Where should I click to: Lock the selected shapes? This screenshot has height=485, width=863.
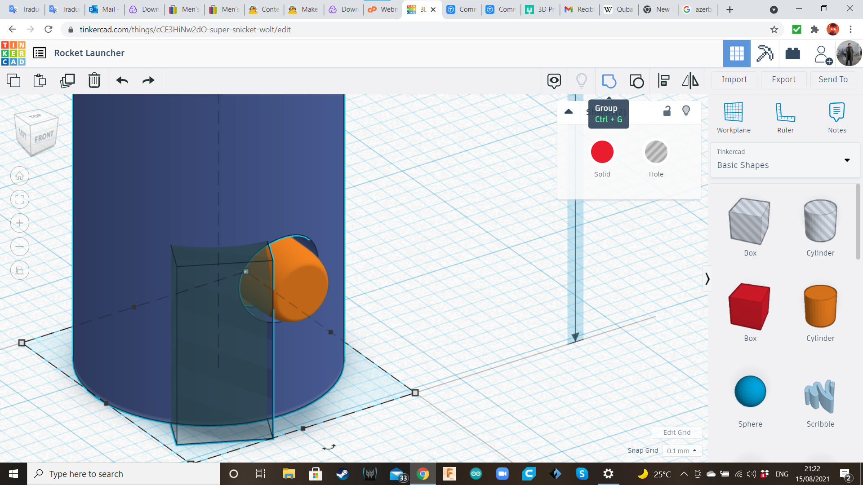667,111
